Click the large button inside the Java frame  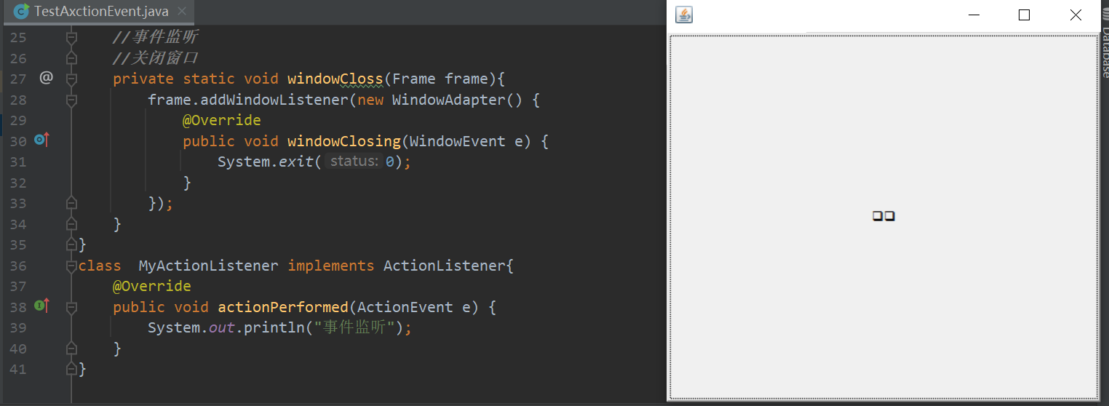(x=883, y=217)
